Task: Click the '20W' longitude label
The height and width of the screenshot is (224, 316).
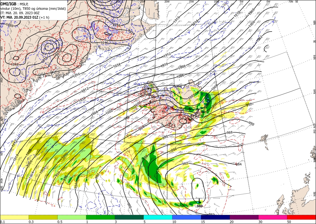Action: point(167,2)
